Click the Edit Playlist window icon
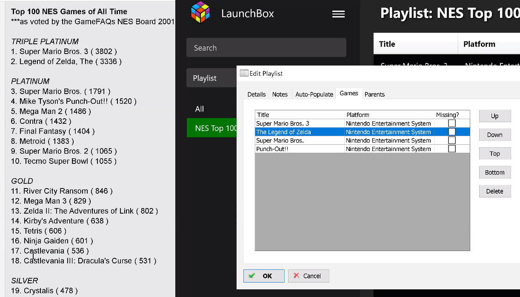520x297 pixels. (x=244, y=73)
